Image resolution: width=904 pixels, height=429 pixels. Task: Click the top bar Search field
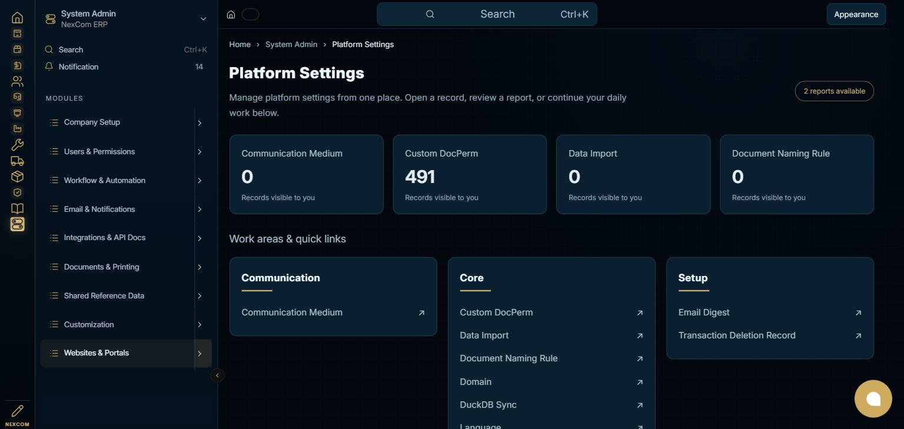point(487,14)
